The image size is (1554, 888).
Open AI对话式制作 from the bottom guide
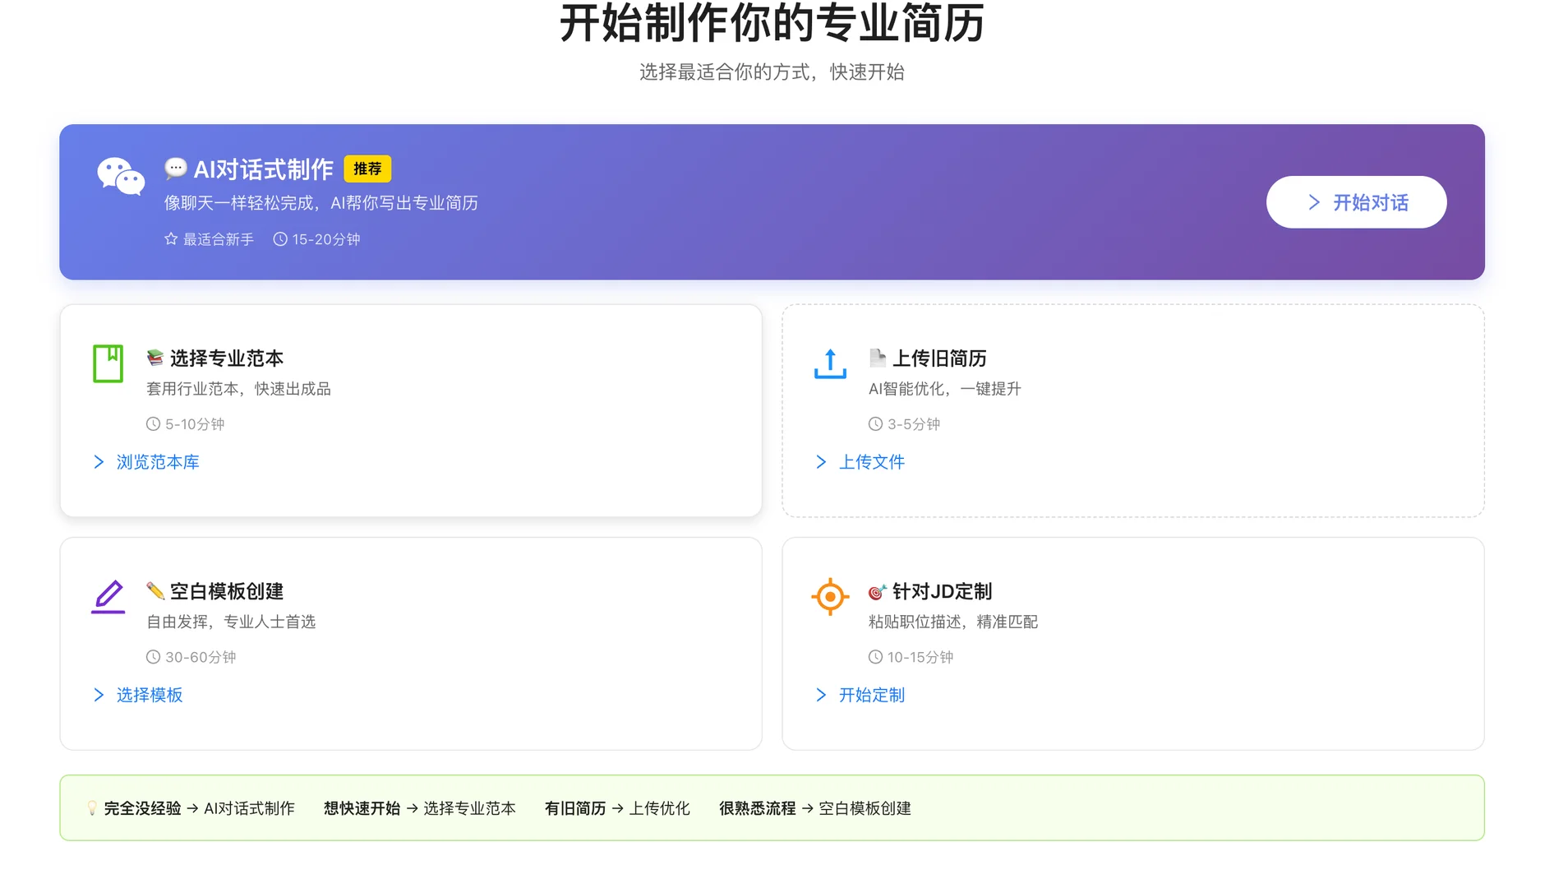point(251,808)
